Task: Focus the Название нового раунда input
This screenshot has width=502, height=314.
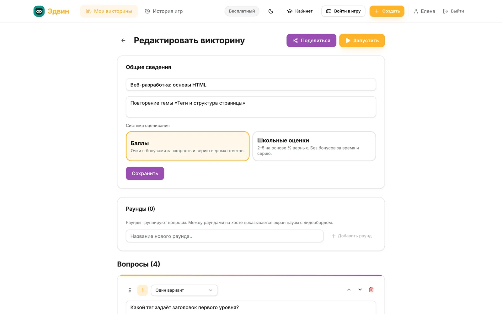Action: click(x=225, y=236)
